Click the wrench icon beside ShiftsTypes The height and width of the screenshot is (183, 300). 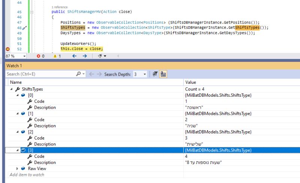pos(18,89)
